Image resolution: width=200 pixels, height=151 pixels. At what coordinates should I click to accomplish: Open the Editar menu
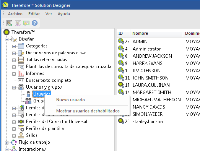coord(34,14)
